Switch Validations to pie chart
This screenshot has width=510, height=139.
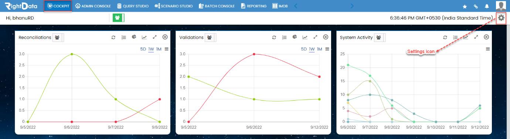(x=295, y=37)
